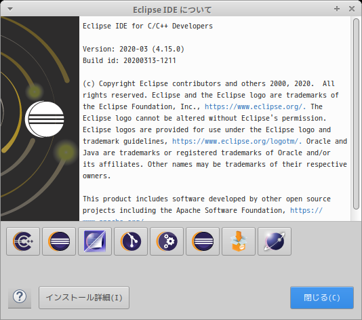Open インストール詳細(I) installation details
This screenshot has width=362, height=320.
84,298
